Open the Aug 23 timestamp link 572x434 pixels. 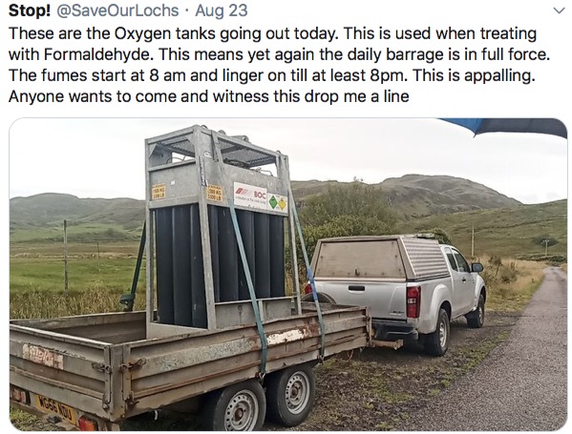[x=222, y=10]
